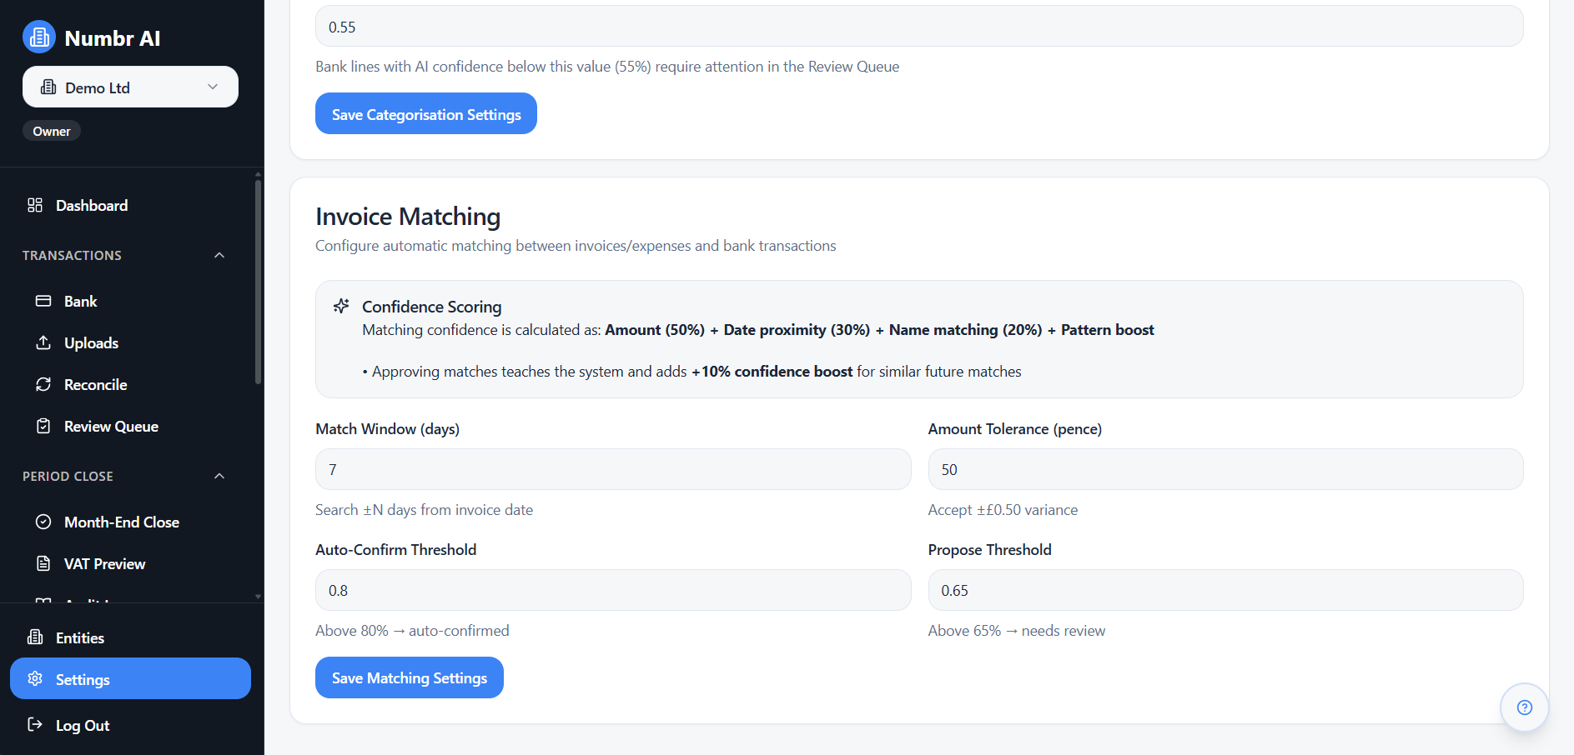The image size is (1574, 755).
Task: Select the Month-End Close clock icon
Action: (44, 522)
